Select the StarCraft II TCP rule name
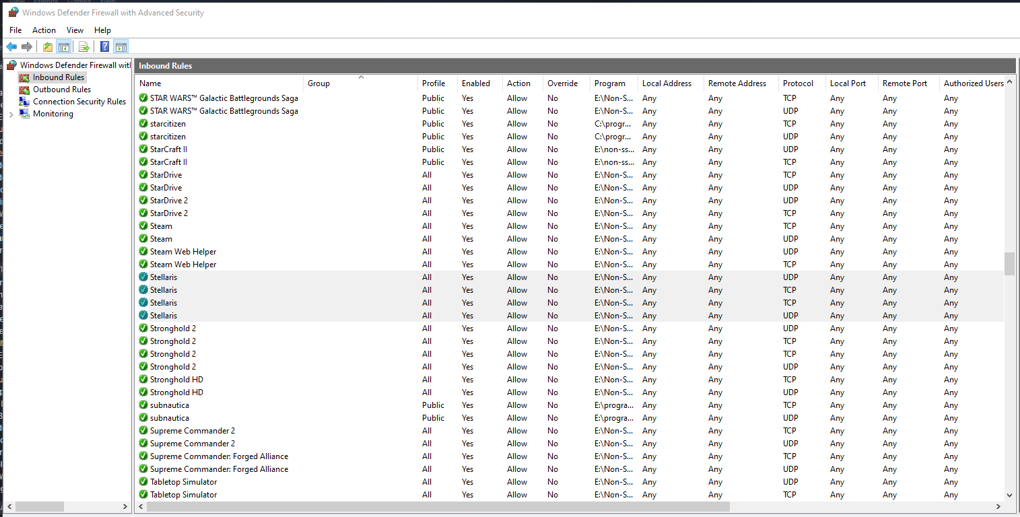Image resolution: width=1020 pixels, height=517 pixels. click(x=168, y=162)
